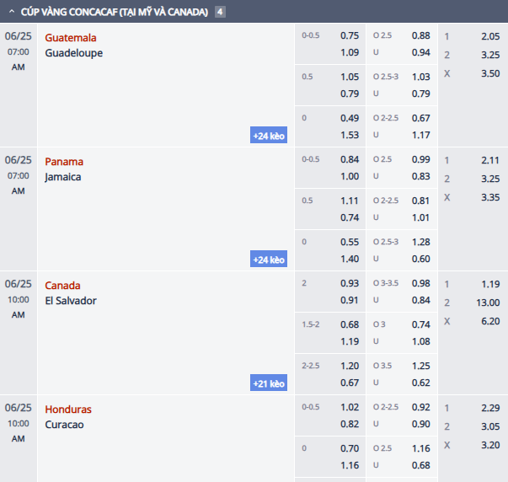The image size is (508, 482).
Task: Choose Canada handicap 2 odds 0.93
Action: 349,283
